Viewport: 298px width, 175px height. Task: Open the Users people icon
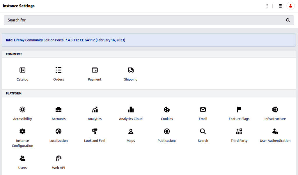[x=22, y=158]
